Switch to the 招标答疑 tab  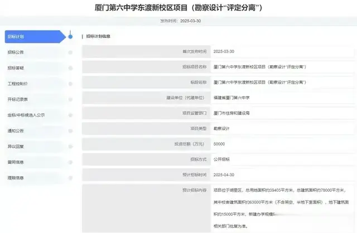[35, 68]
